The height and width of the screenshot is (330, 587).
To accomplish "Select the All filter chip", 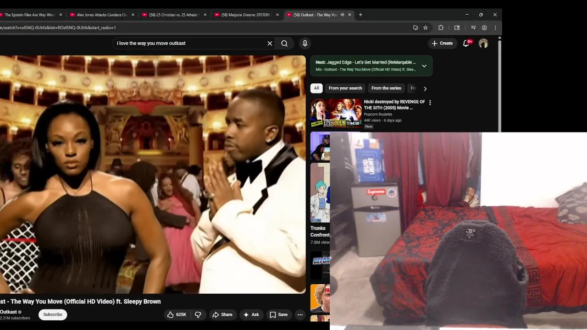I will (x=316, y=88).
